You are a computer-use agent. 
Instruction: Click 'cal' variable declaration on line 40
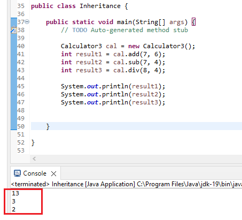click(x=111, y=46)
